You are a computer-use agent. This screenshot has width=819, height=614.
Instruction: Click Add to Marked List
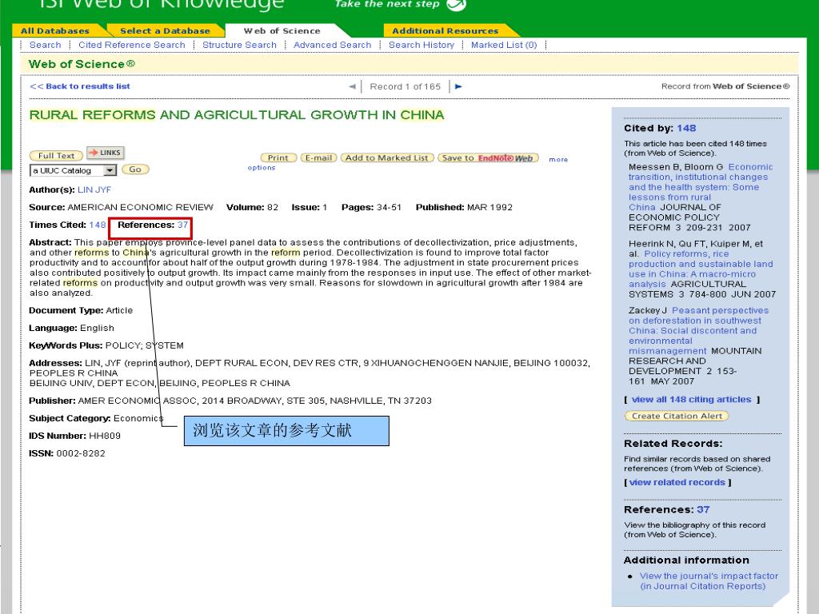click(x=386, y=157)
